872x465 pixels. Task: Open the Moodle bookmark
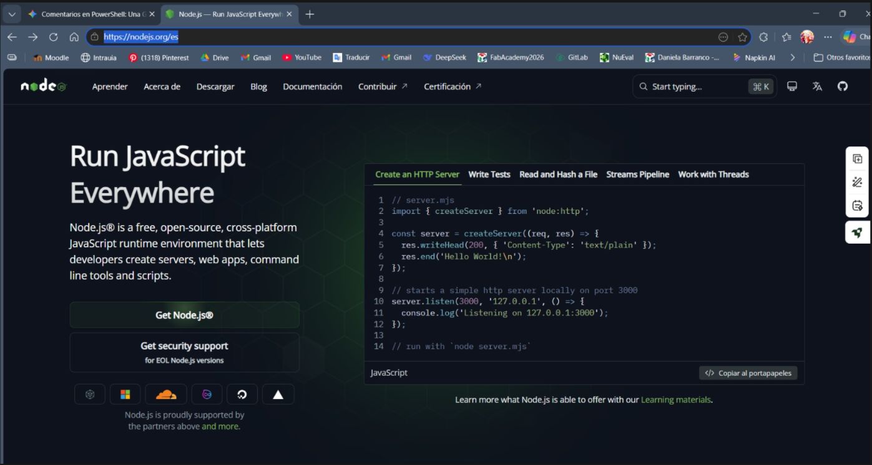(51, 57)
